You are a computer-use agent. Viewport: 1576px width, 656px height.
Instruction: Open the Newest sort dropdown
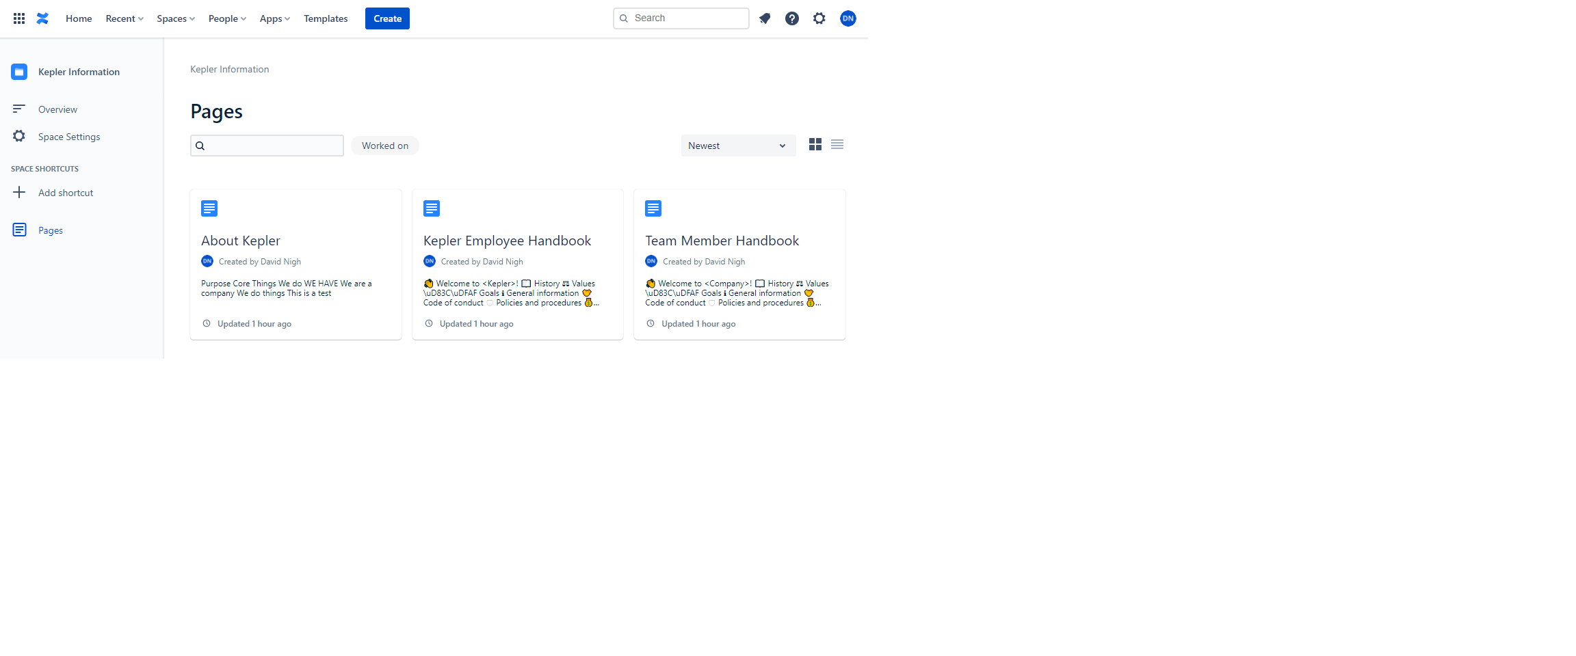738,146
